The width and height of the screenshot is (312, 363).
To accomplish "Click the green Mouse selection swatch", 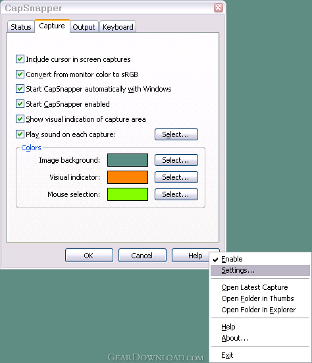I will [x=128, y=194].
